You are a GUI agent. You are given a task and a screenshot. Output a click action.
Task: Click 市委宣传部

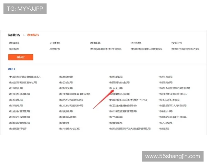18,129
